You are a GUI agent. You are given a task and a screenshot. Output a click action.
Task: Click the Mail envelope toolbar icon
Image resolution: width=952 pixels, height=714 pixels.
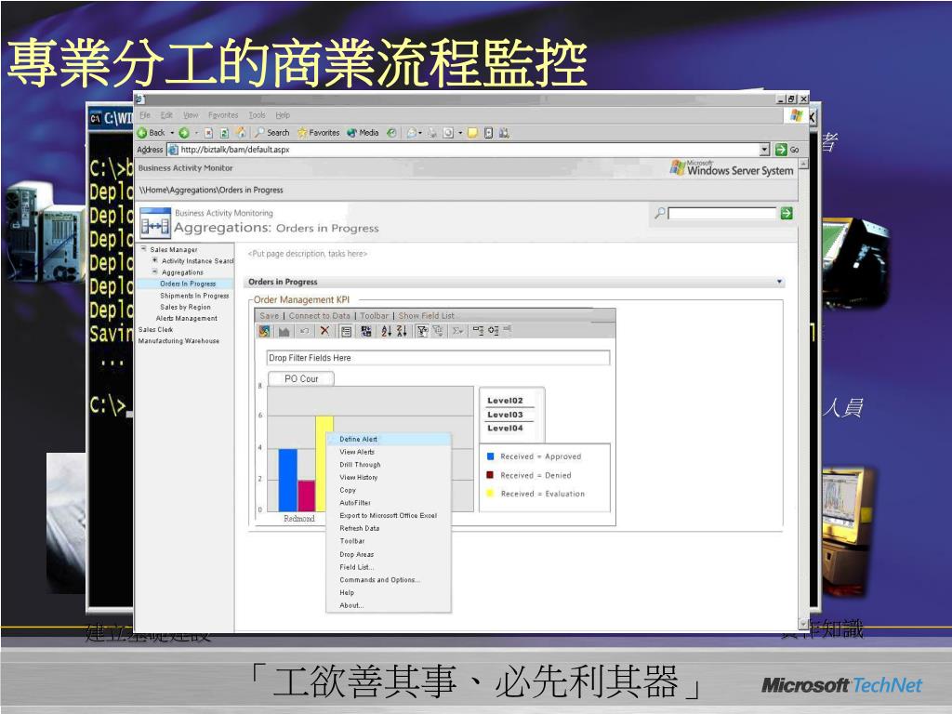pos(412,132)
